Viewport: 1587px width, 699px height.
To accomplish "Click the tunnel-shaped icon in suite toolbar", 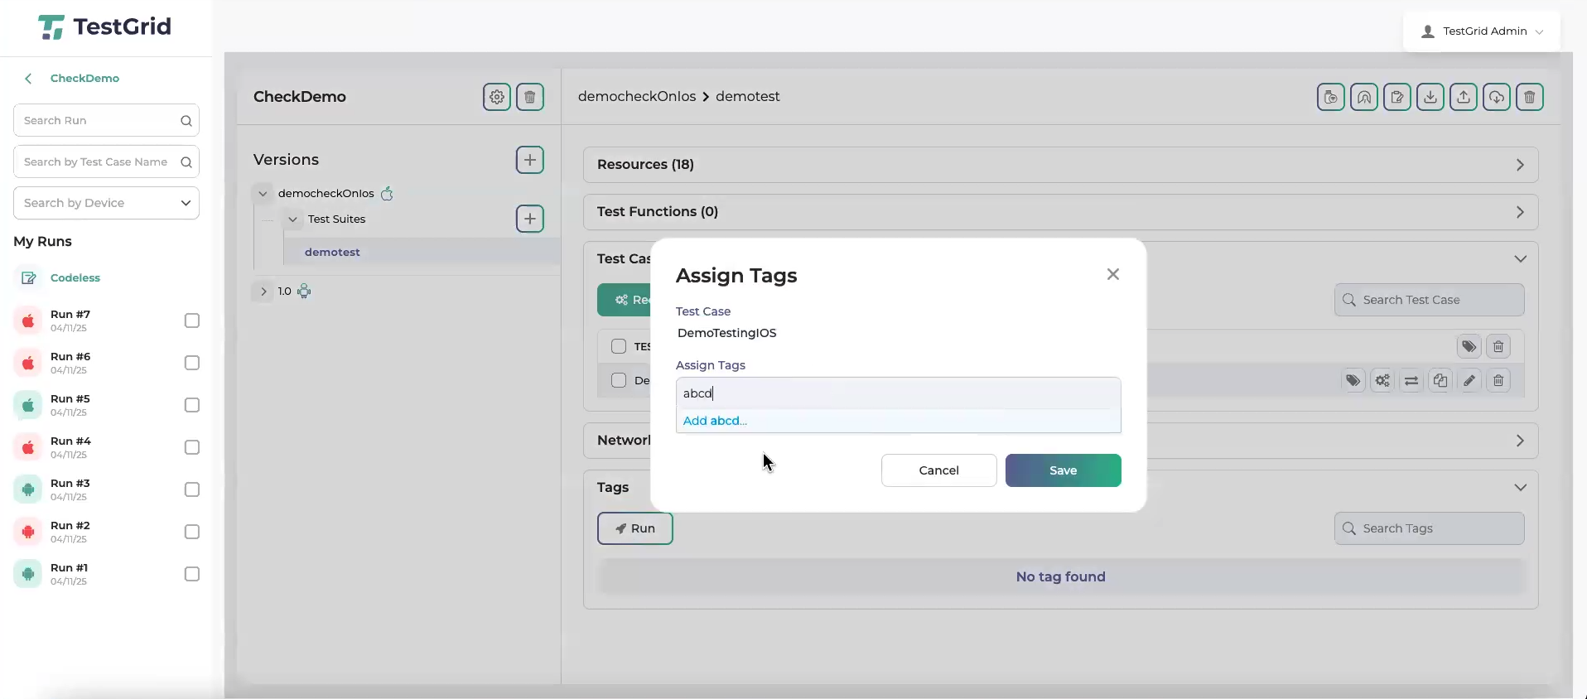I will [x=1364, y=97].
